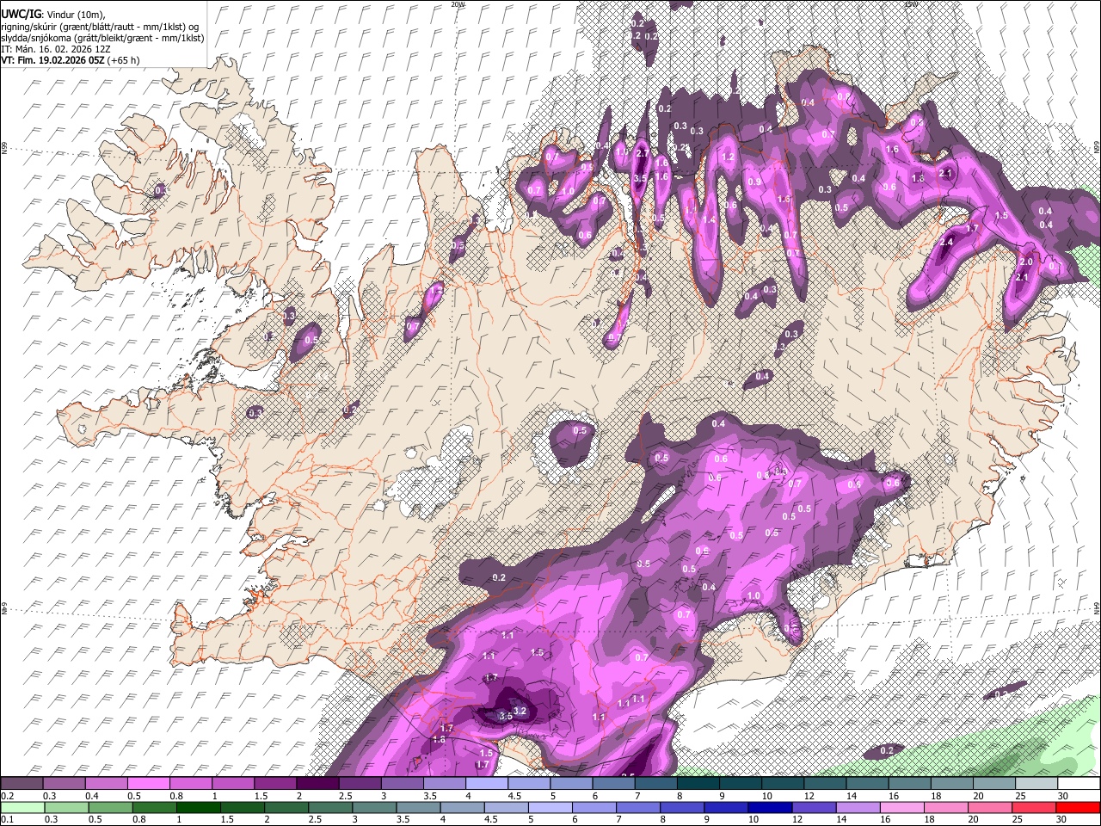Select green-scale swatch between 0.5 and 0.8
The height and width of the screenshot is (826, 1101).
tap(110, 807)
